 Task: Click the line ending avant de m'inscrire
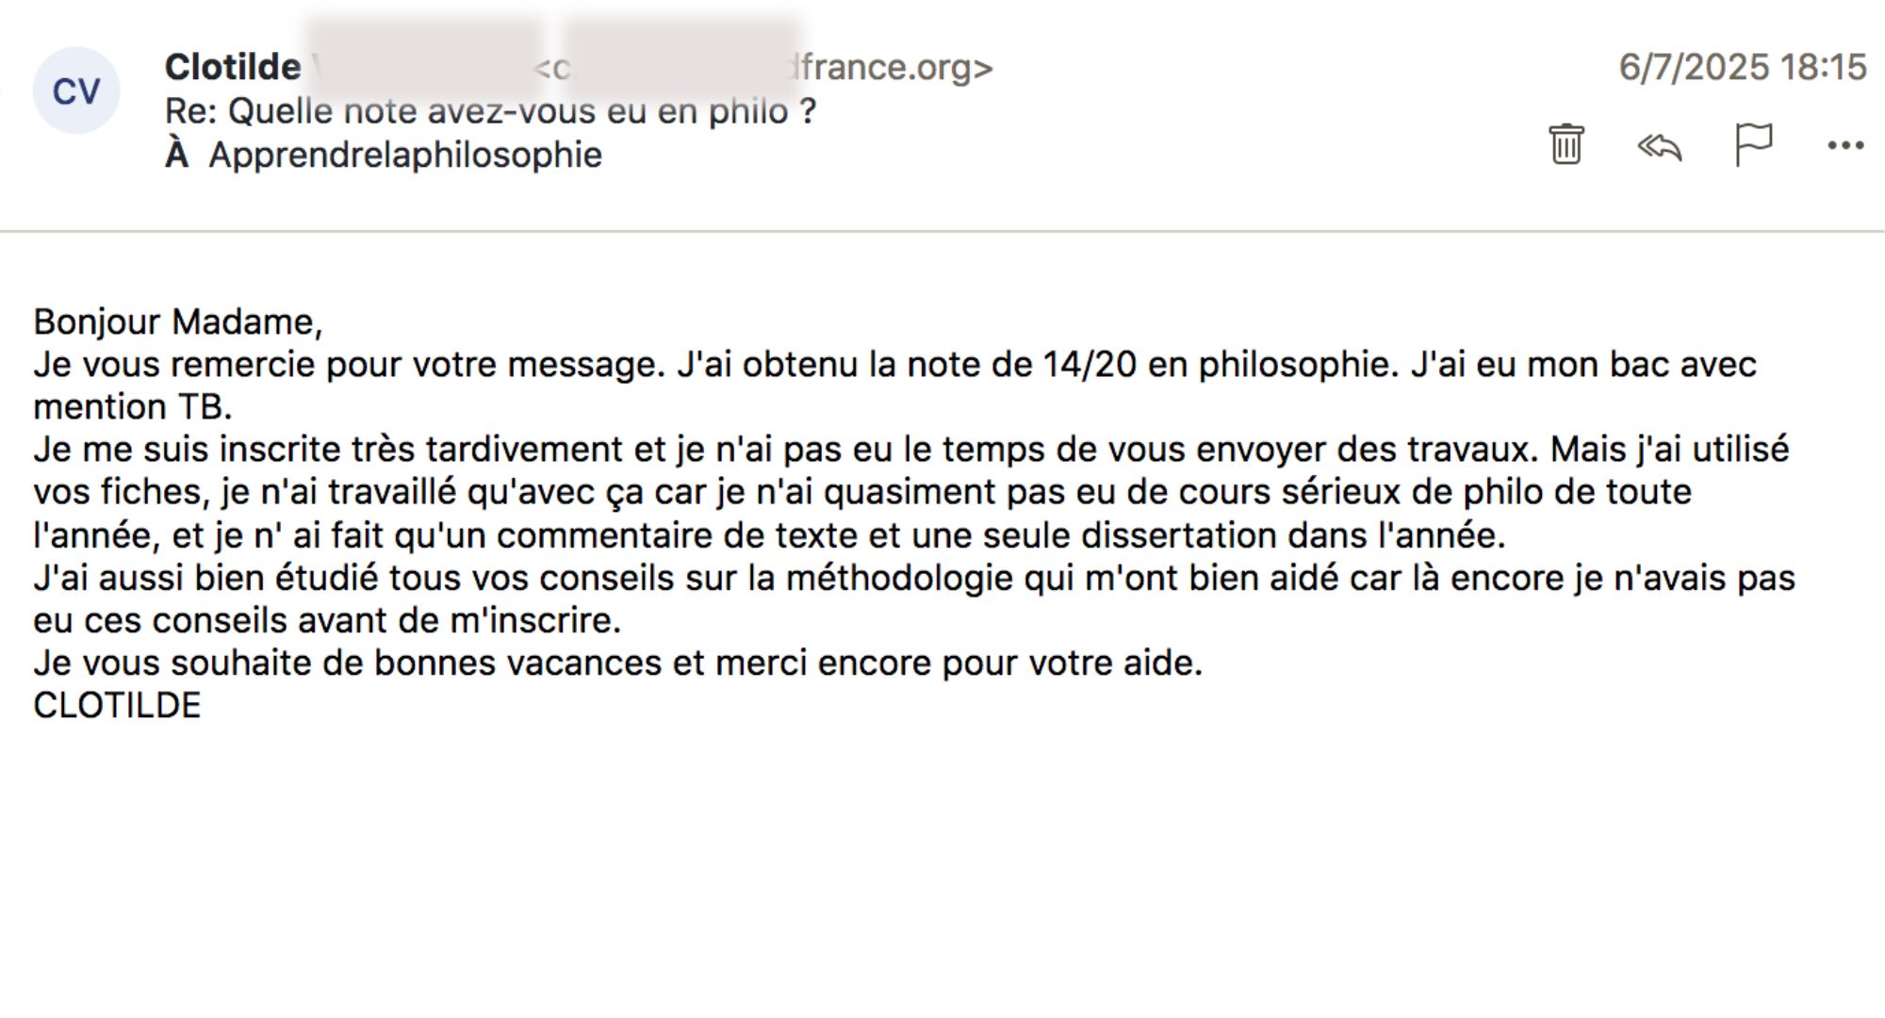[327, 620]
